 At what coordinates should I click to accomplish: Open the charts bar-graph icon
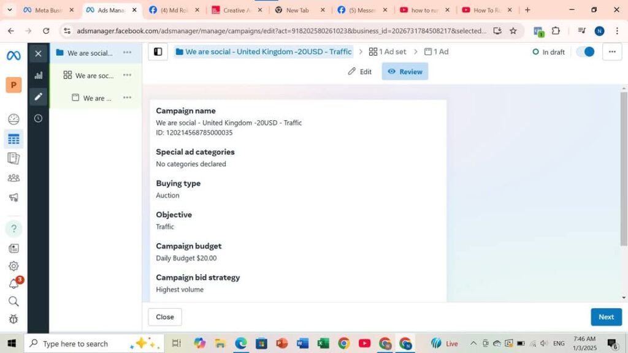tap(38, 75)
